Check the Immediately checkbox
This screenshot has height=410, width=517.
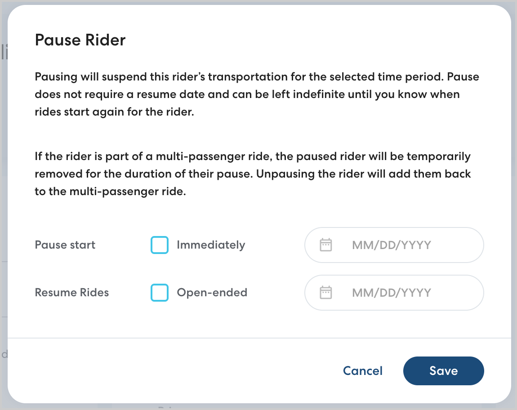click(160, 245)
